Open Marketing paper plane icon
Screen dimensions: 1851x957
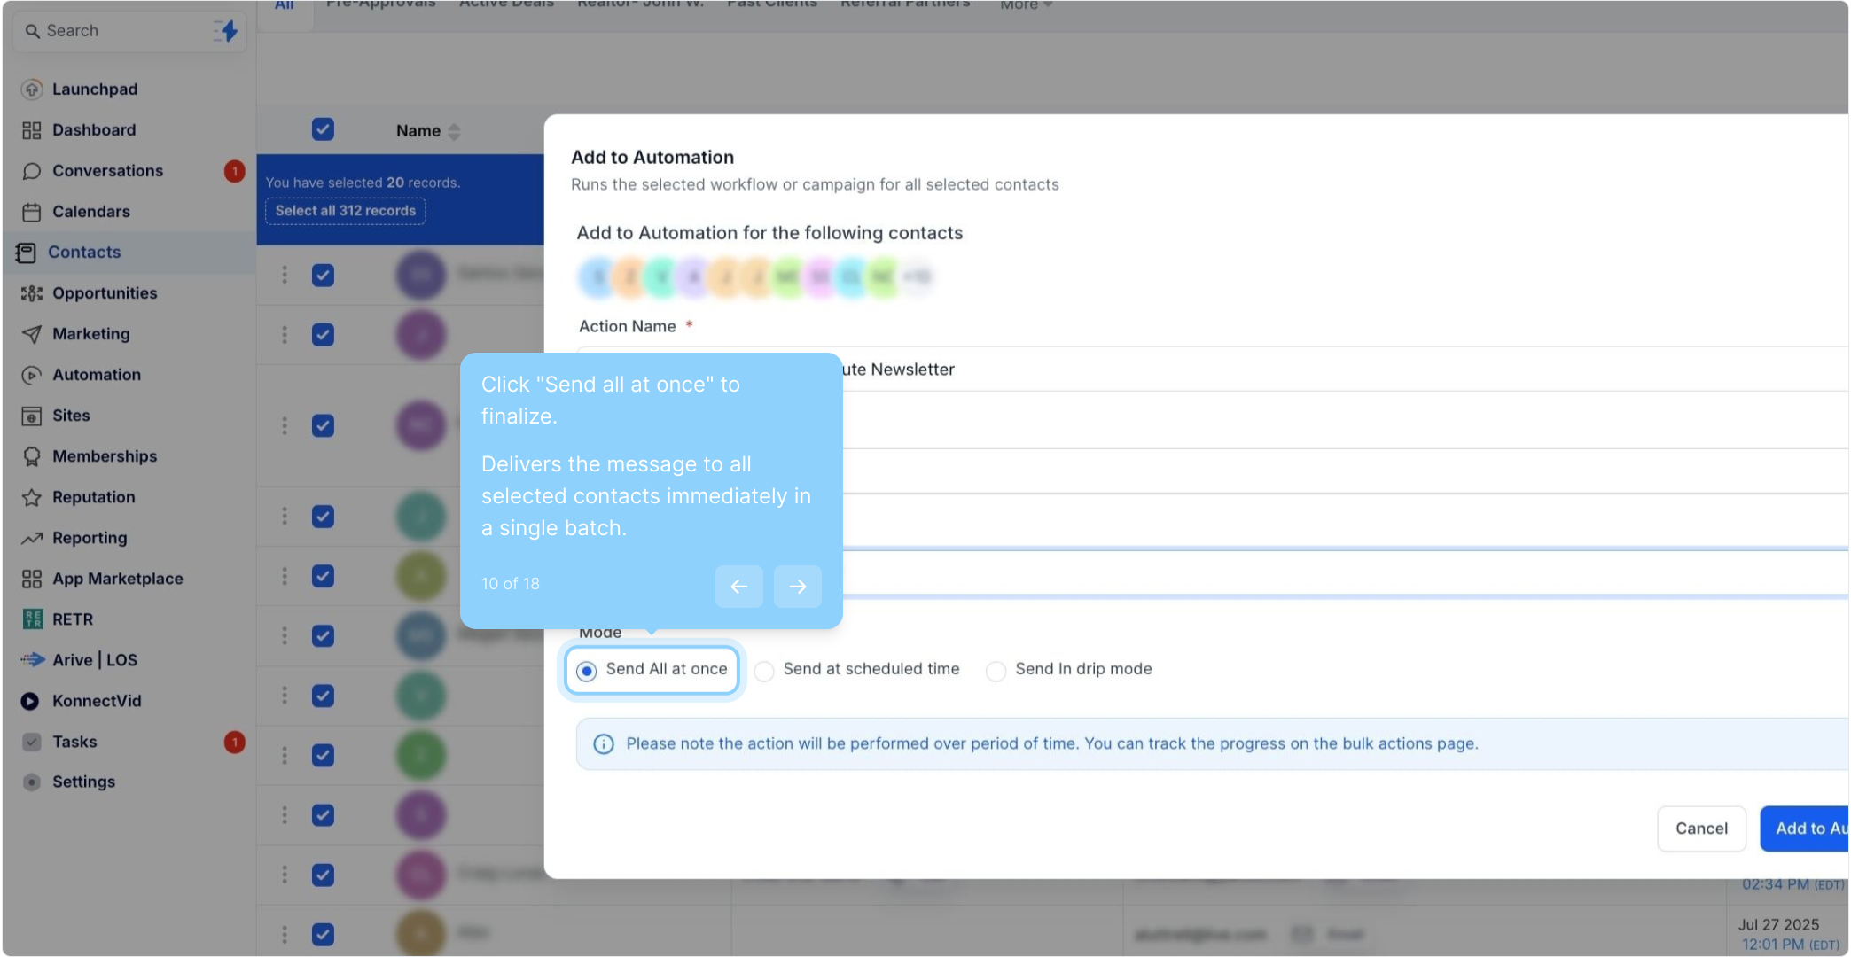click(x=32, y=334)
